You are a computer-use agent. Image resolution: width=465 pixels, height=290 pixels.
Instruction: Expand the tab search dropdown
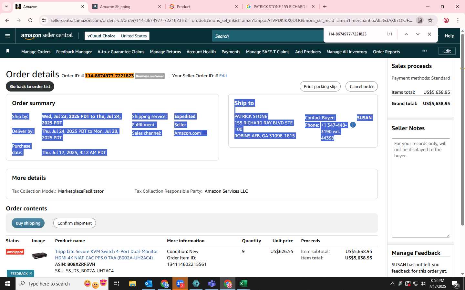6,6
